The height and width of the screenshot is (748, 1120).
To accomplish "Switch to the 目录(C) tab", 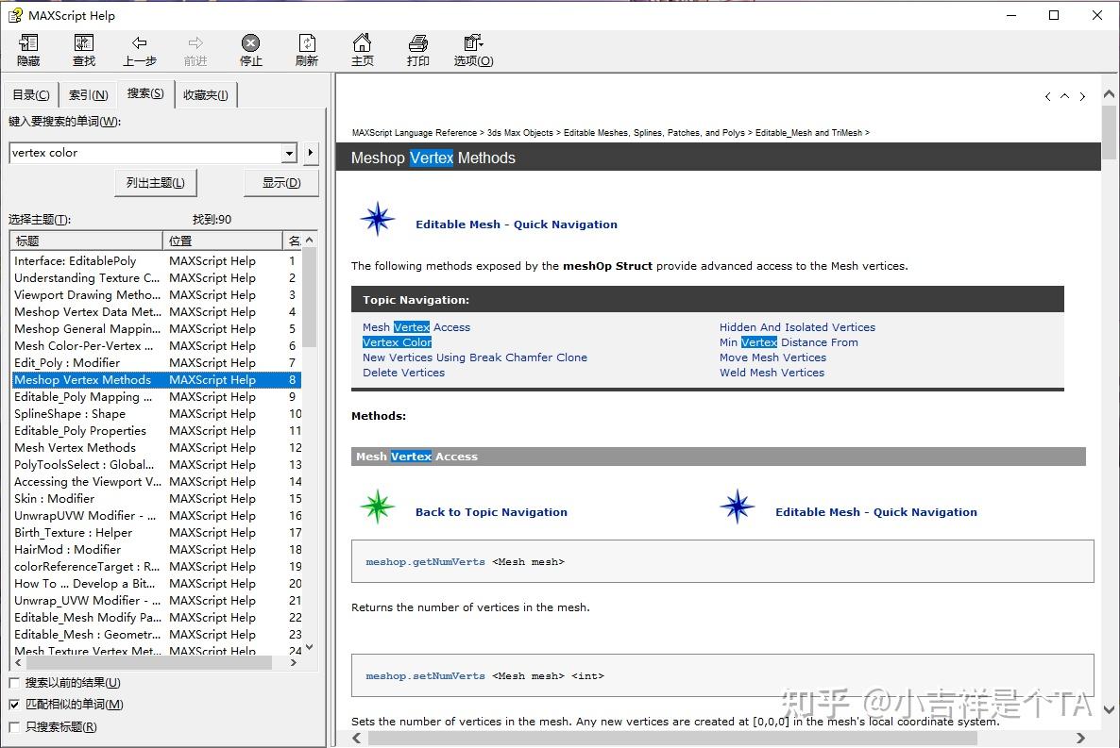I will point(30,93).
